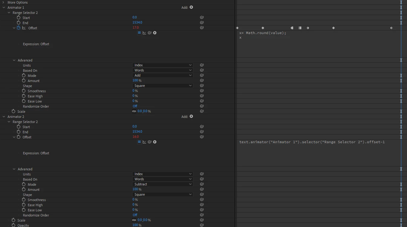Collapse the Offset property in Animator 2
This screenshot has width=407, height=227.
pyautogui.click(x=14, y=137)
